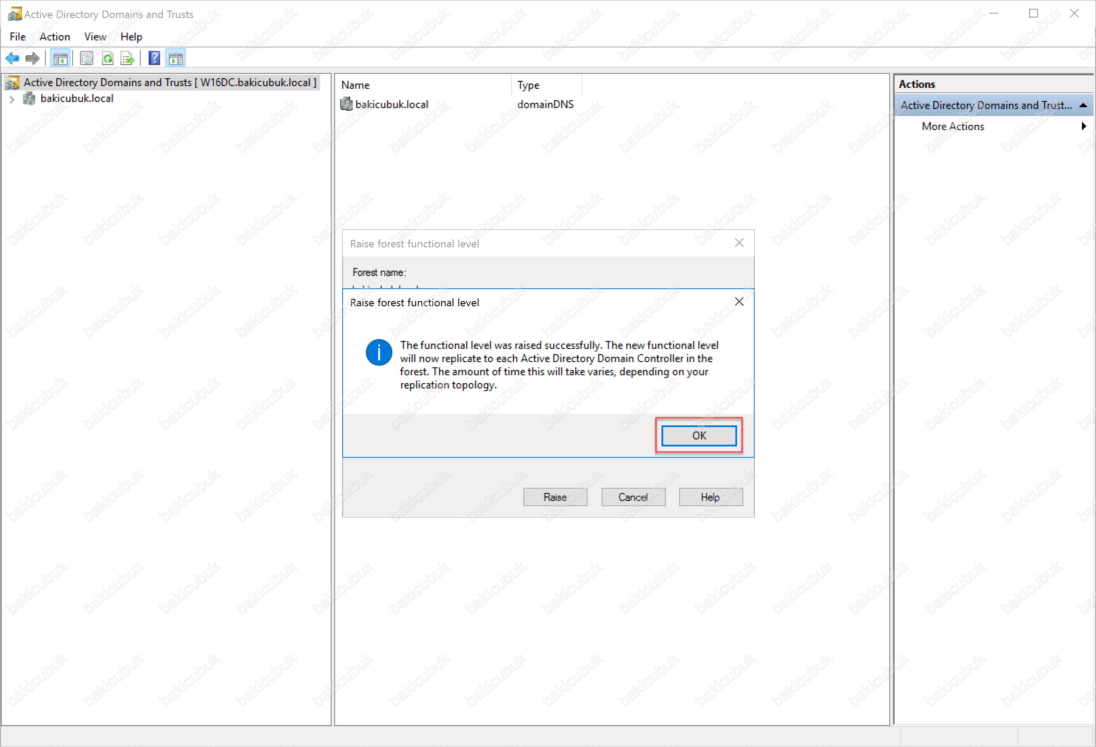
Task: Click the bakicubuk.local domain icon in list
Action: [x=346, y=104]
